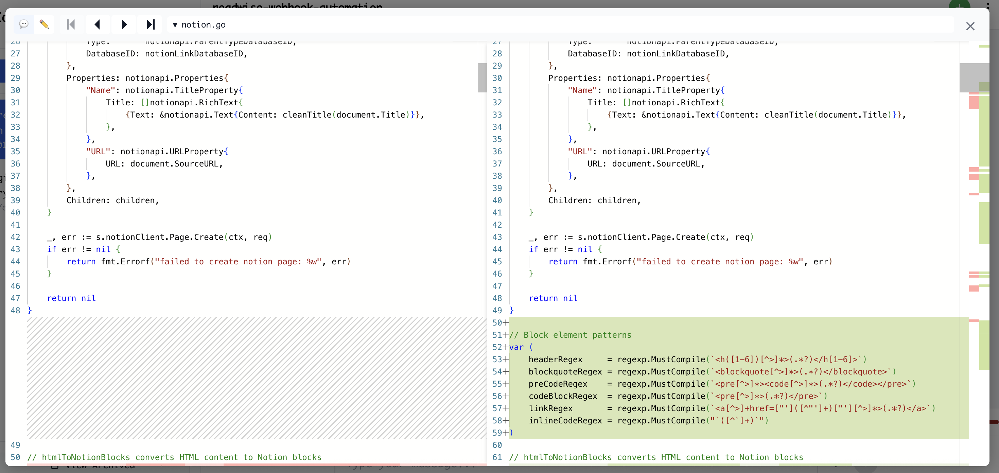Click line number 43 in right pane
Image resolution: width=999 pixels, height=473 pixels.
497,237
